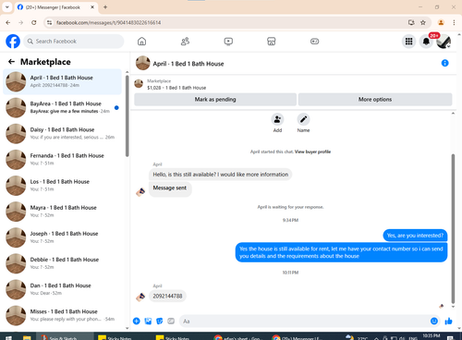Select the Messenger | Facebook browser tab
Image resolution: width=462 pixels, height=340 pixels.
(x=55, y=7)
